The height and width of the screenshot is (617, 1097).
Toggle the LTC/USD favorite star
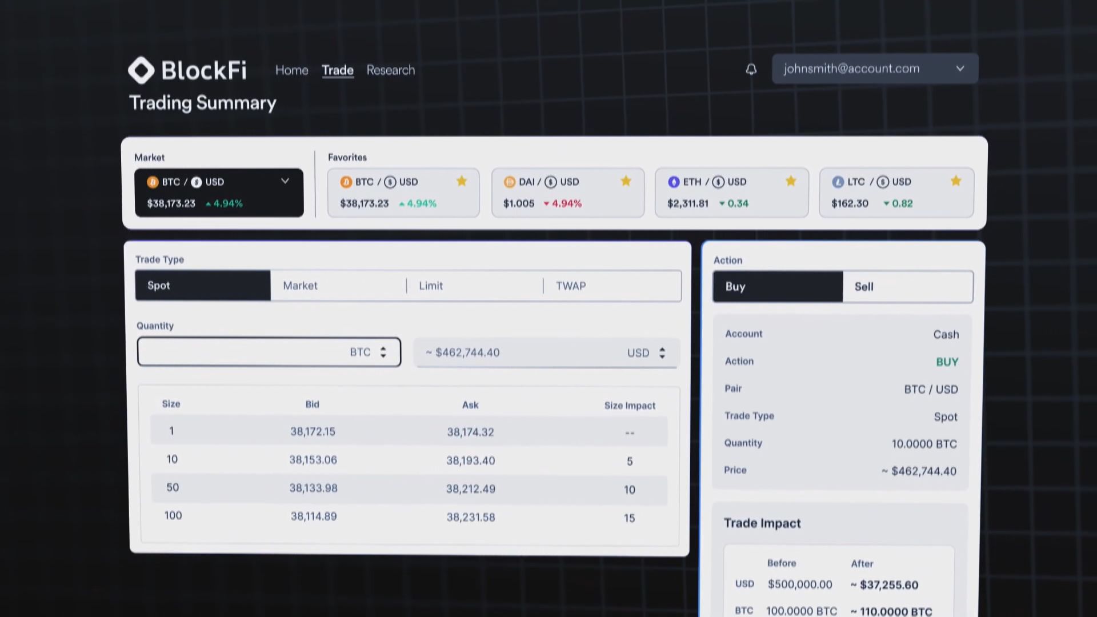(x=955, y=181)
